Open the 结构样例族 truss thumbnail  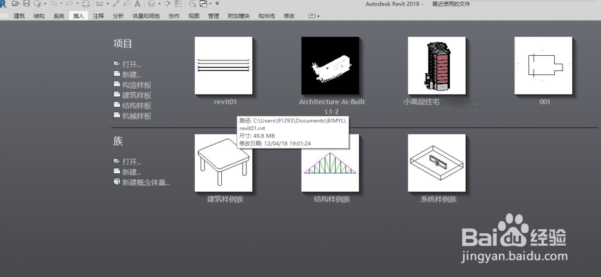pos(330,163)
